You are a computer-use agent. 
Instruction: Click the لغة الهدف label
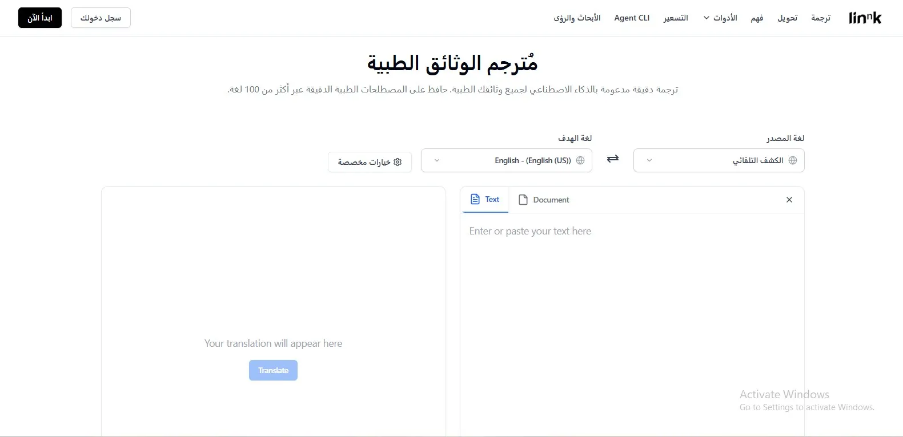[x=575, y=138]
